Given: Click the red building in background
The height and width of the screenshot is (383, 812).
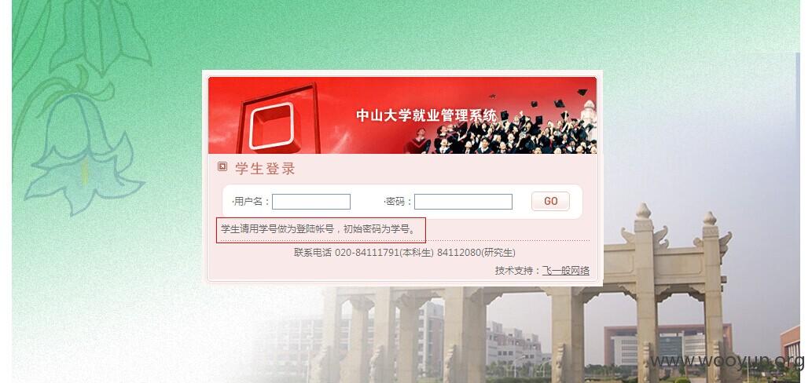Looking at the screenshot, I should [668, 345].
